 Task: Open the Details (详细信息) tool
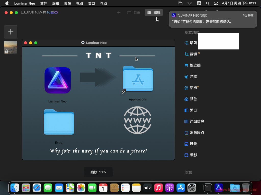[194, 121]
